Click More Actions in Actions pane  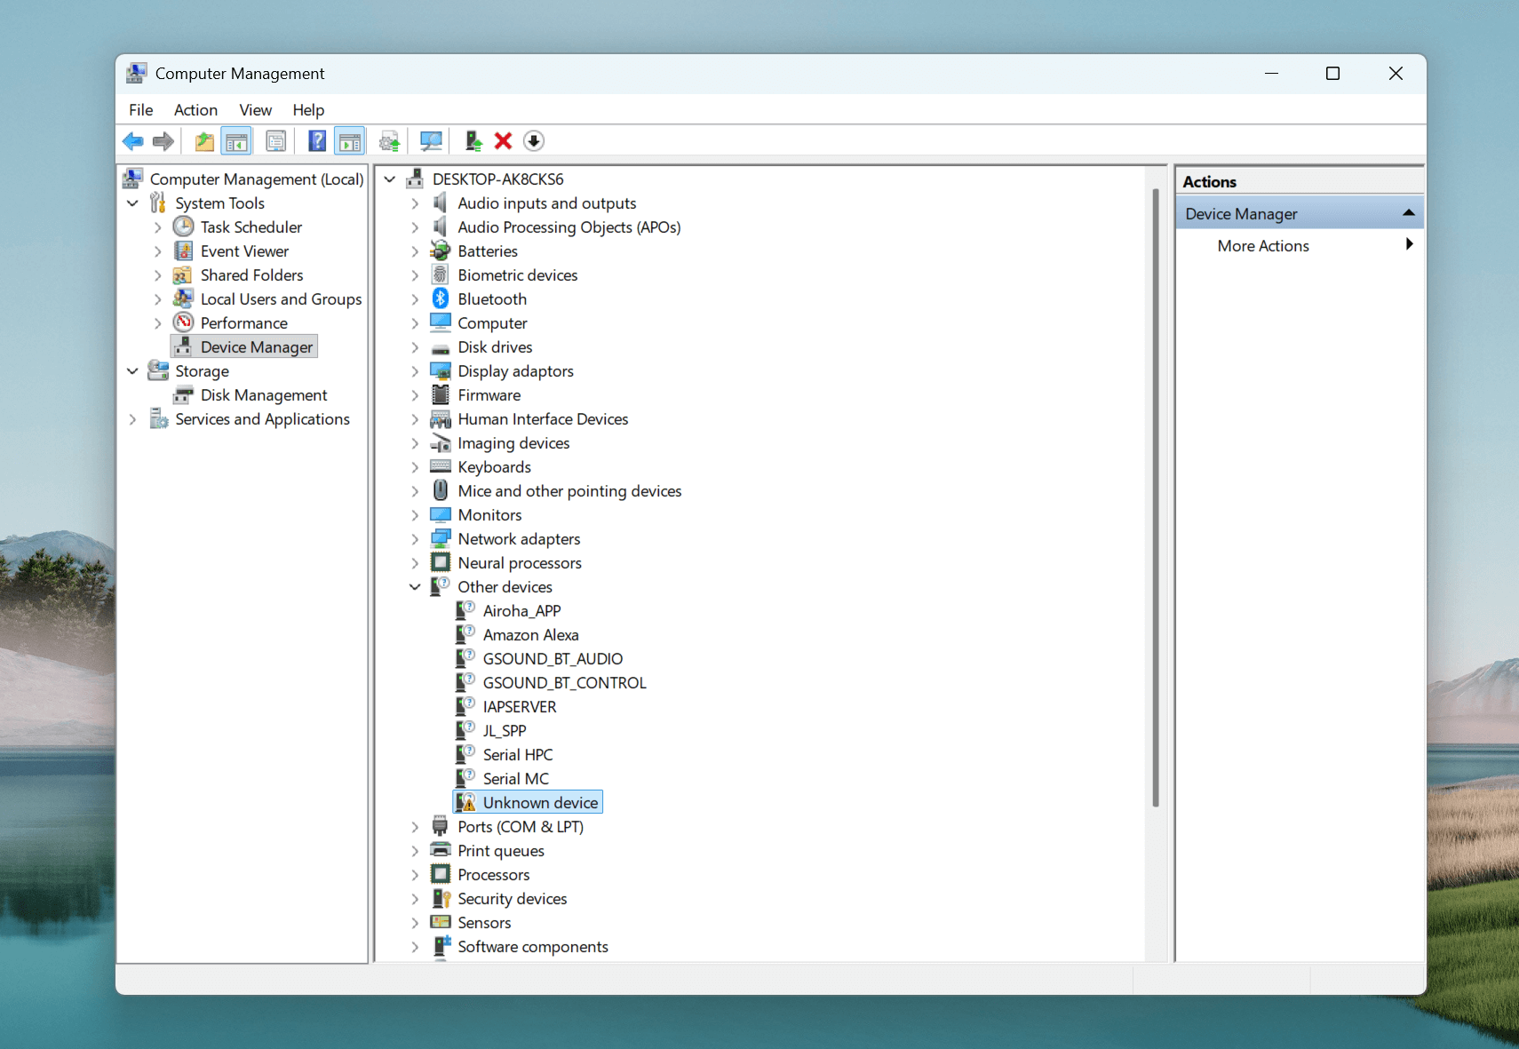pos(1262,246)
